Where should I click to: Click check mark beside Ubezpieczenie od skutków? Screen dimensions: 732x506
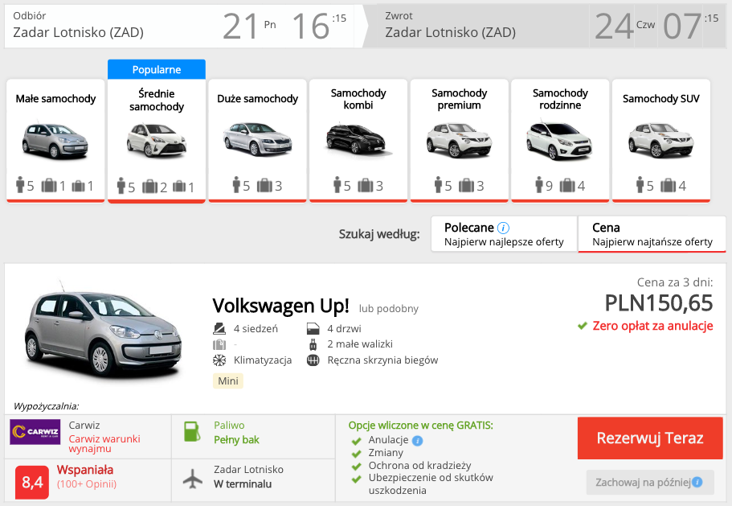pos(357,479)
